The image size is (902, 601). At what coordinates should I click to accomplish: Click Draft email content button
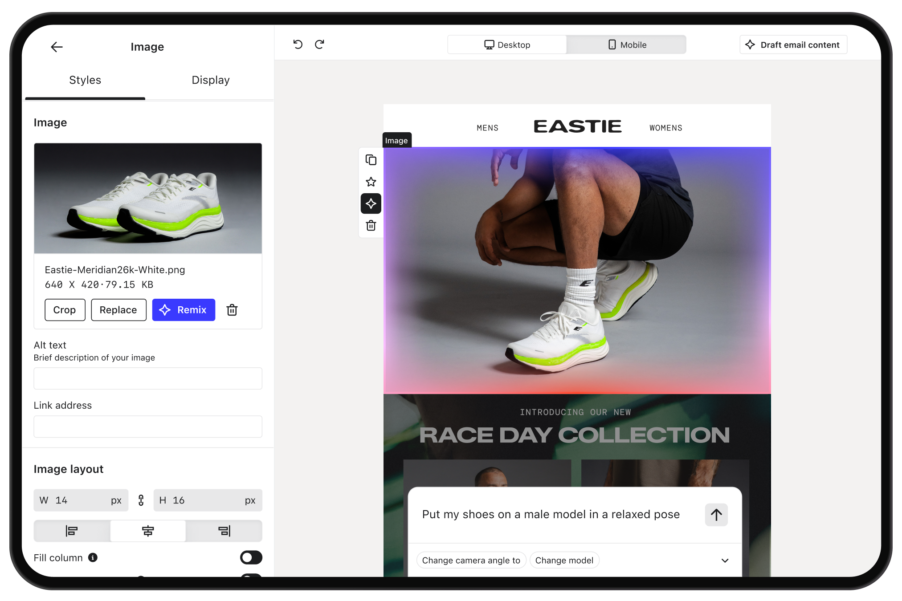(x=793, y=45)
